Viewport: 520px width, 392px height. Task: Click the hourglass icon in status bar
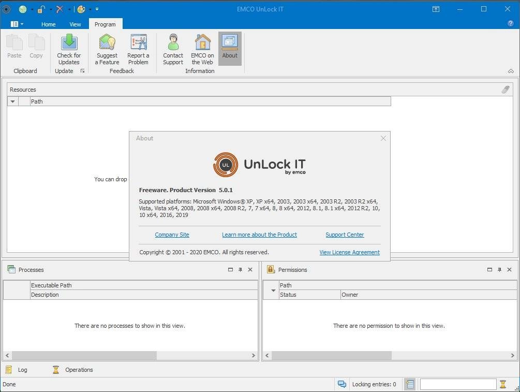pyautogui.click(x=503, y=384)
